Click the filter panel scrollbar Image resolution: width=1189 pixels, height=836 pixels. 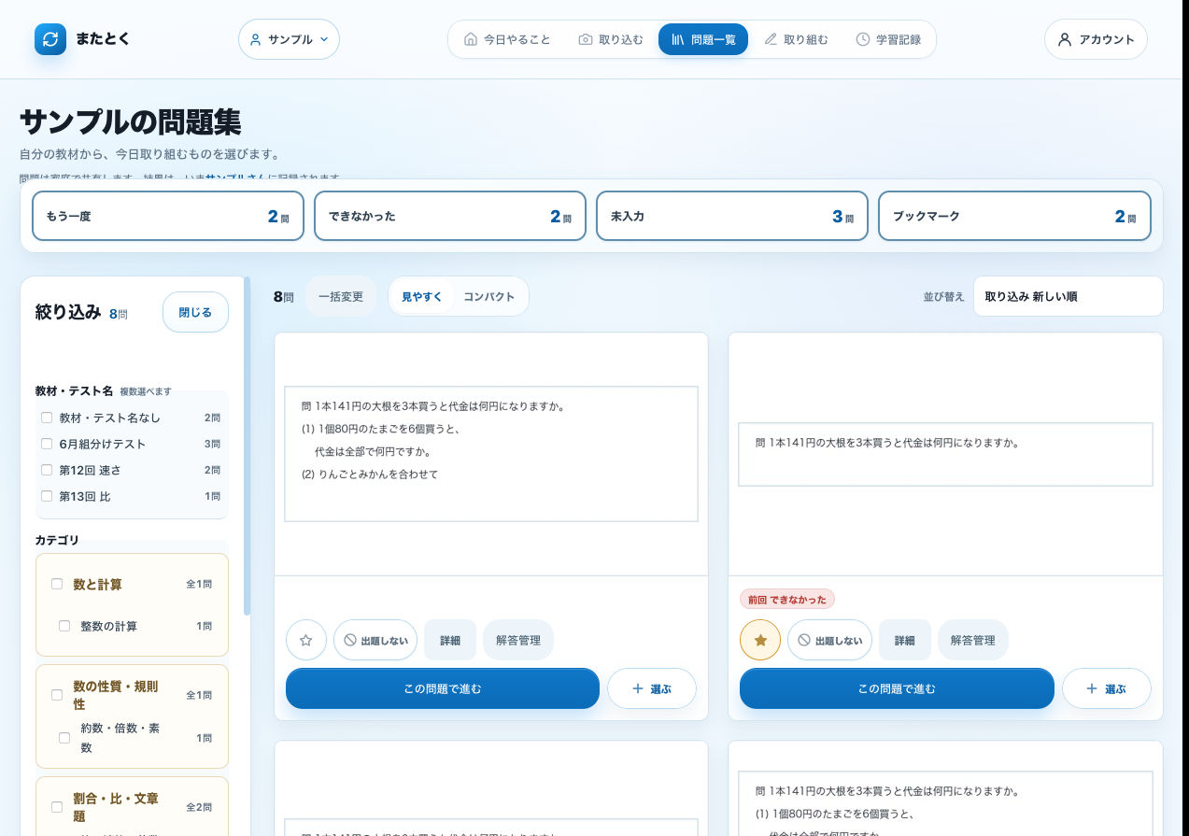point(247,446)
